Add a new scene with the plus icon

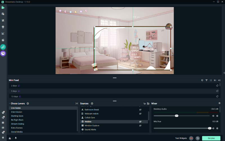tap(28, 103)
